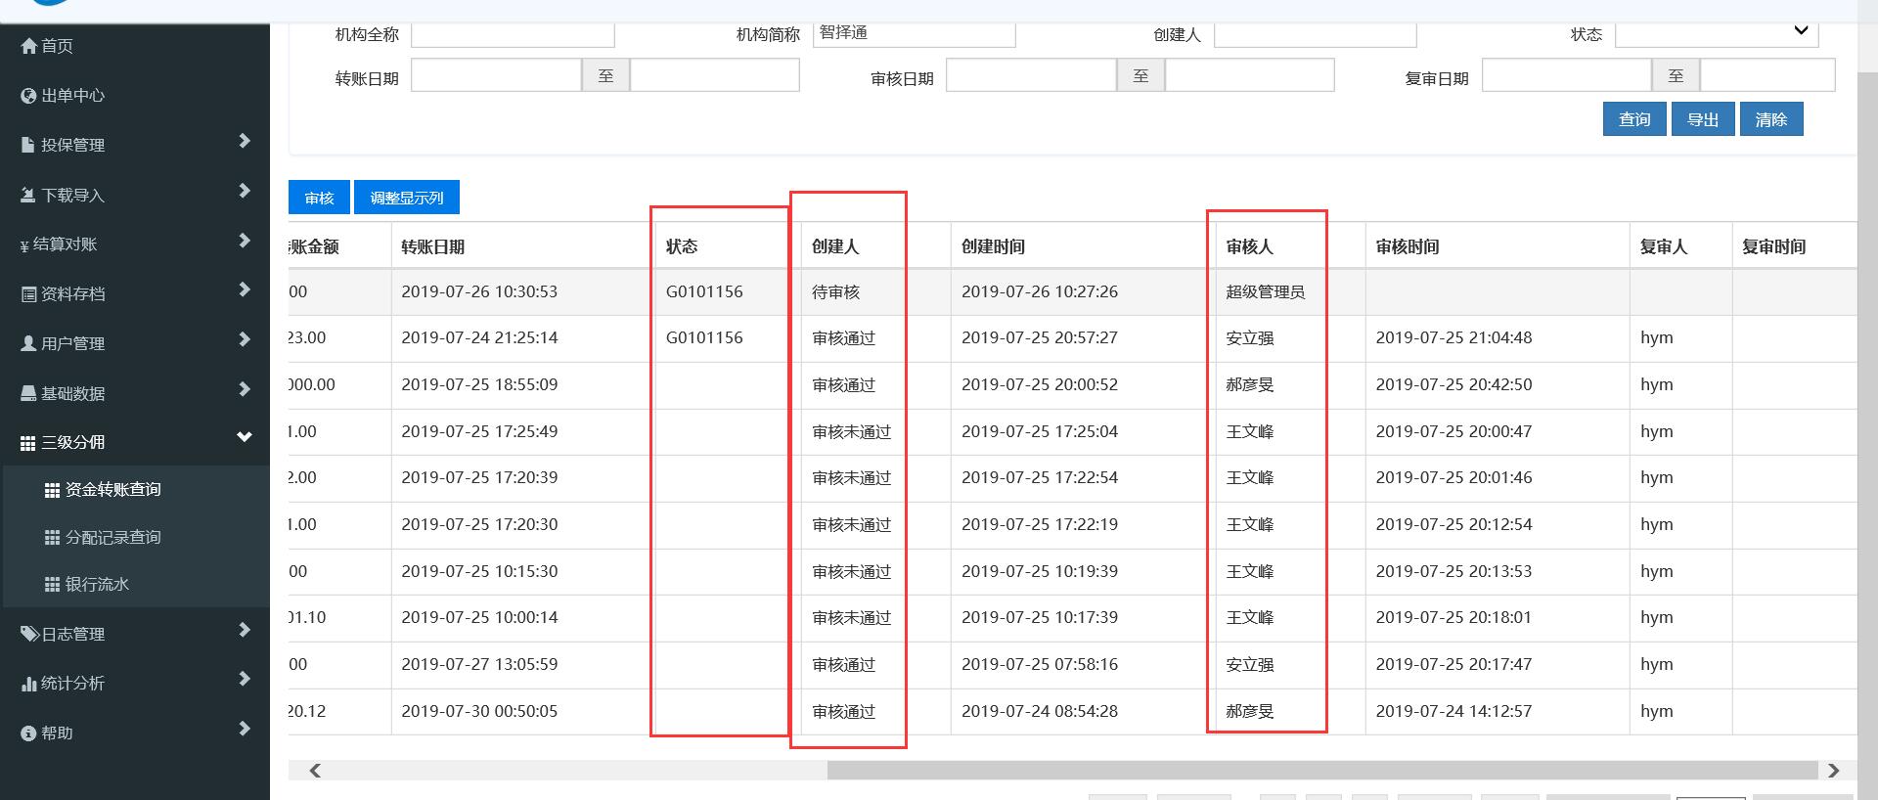Select 分配记录查询 submenu item
Viewport: 1878px width, 800px height.
point(113,538)
